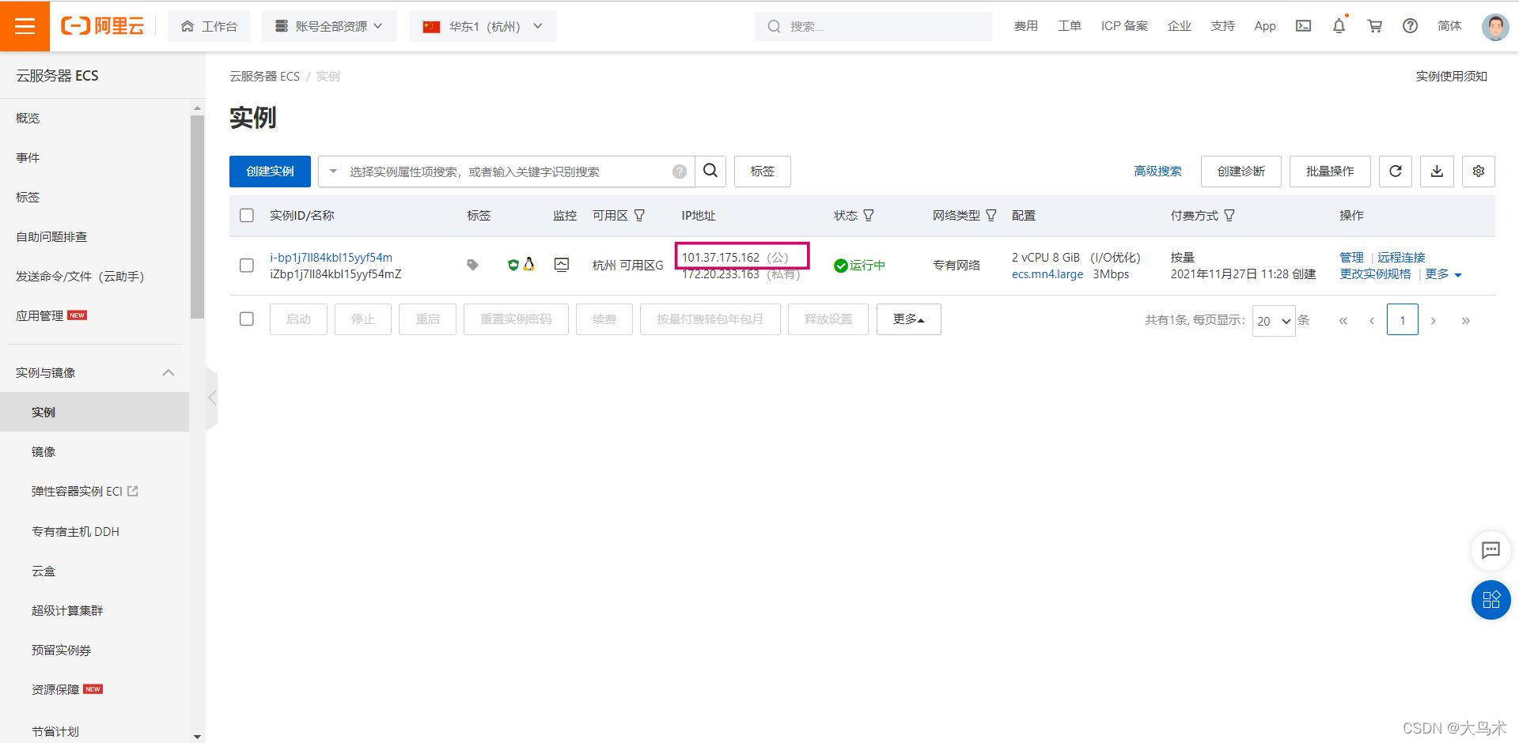Open the 华东1（杭州）region selector
This screenshot has width=1519, height=743.
pos(482,25)
